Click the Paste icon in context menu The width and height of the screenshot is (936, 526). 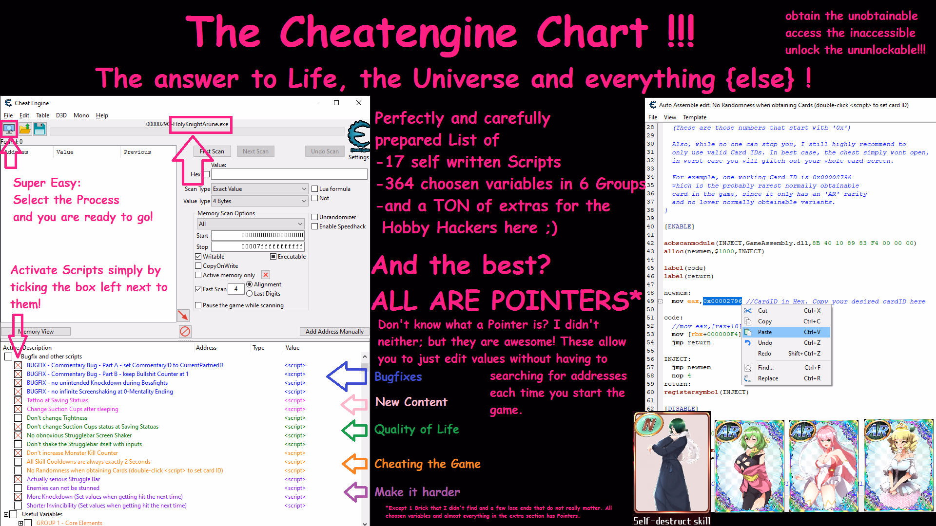click(748, 332)
